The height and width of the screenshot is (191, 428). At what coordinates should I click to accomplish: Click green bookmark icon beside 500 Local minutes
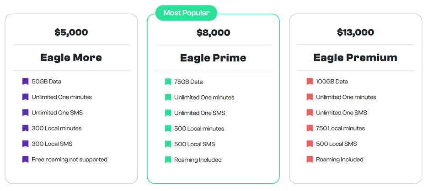[x=168, y=129]
